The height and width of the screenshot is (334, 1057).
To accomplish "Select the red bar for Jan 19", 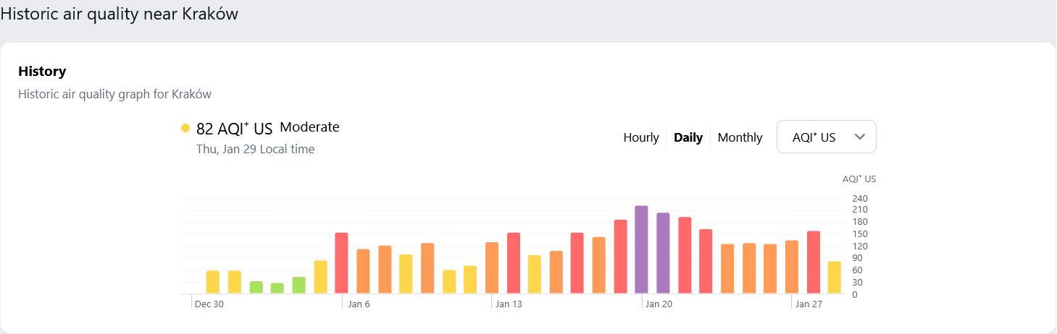I will (620, 257).
